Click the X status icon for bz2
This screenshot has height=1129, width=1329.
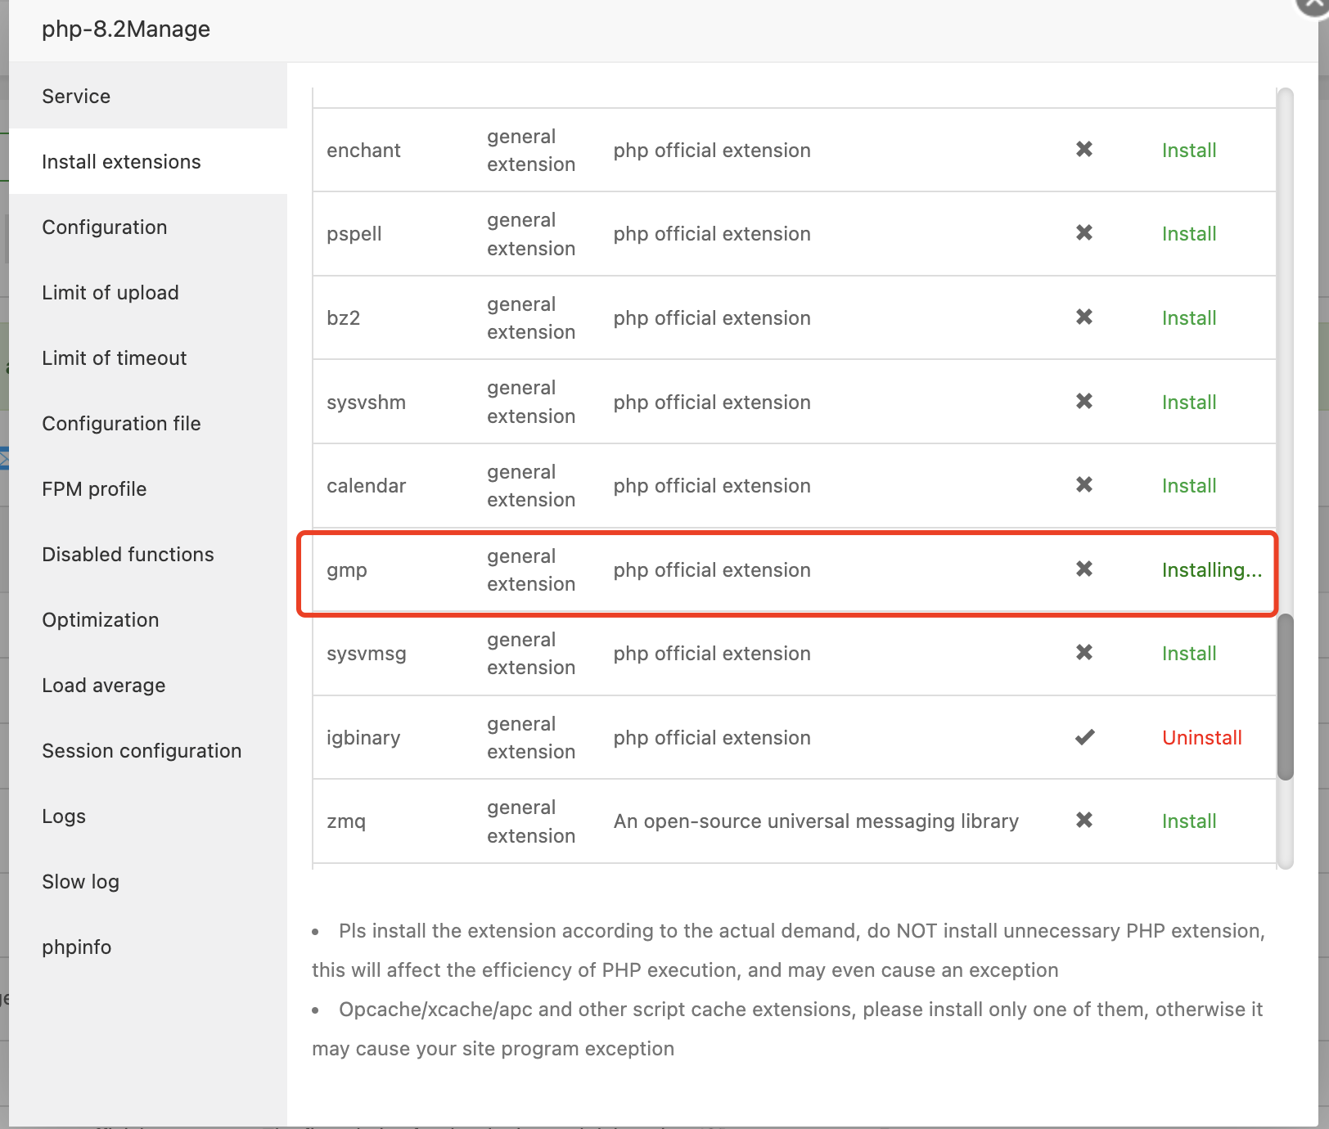click(x=1084, y=317)
